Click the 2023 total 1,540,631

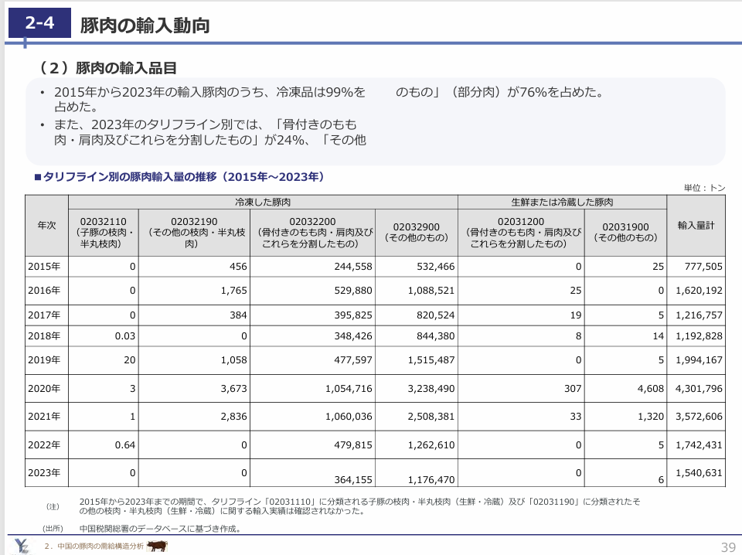pos(699,472)
